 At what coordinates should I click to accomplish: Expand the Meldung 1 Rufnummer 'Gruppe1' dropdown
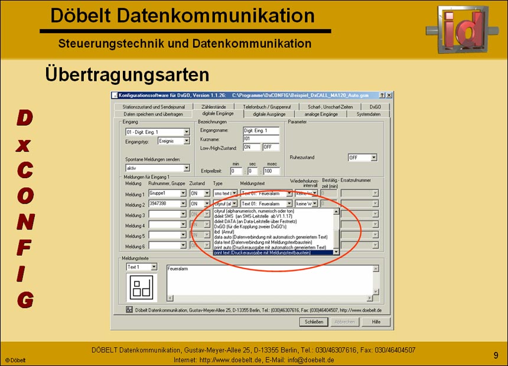tap(183, 194)
